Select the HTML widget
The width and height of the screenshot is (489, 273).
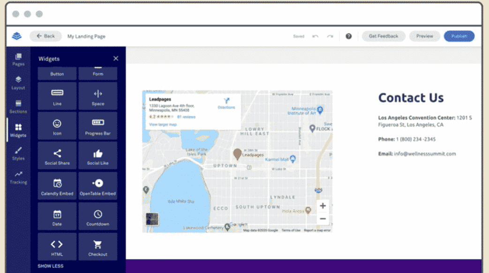(x=57, y=247)
